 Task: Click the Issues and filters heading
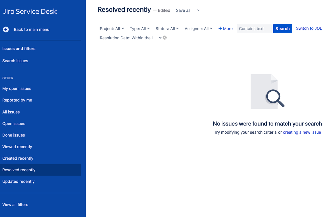point(19,49)
